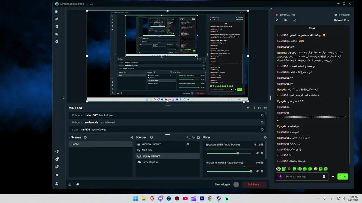The image size is (362, 203).
Task: Open the share stream icon
Action: (x=295, y=20)
